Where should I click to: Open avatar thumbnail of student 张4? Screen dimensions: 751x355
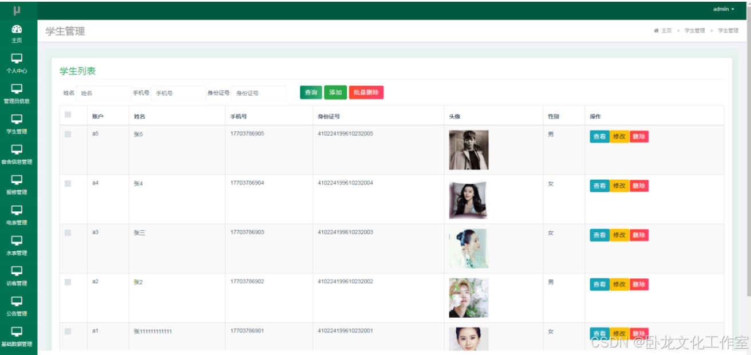(x=468, y=200)
